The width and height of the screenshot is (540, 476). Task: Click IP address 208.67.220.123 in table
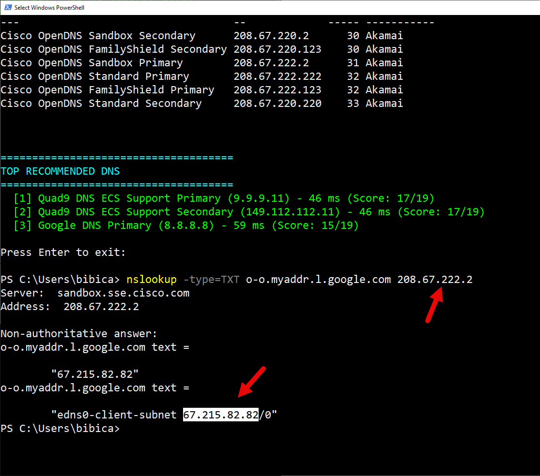pyautogui.click(x=278, y=49)
